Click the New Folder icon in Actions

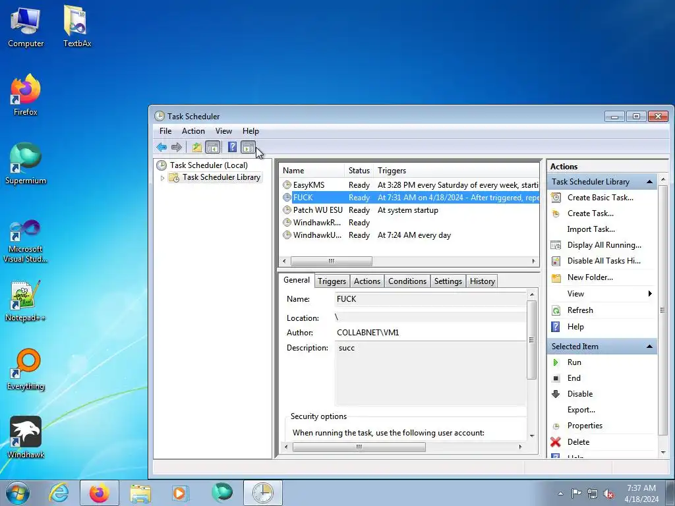(556, 277)
